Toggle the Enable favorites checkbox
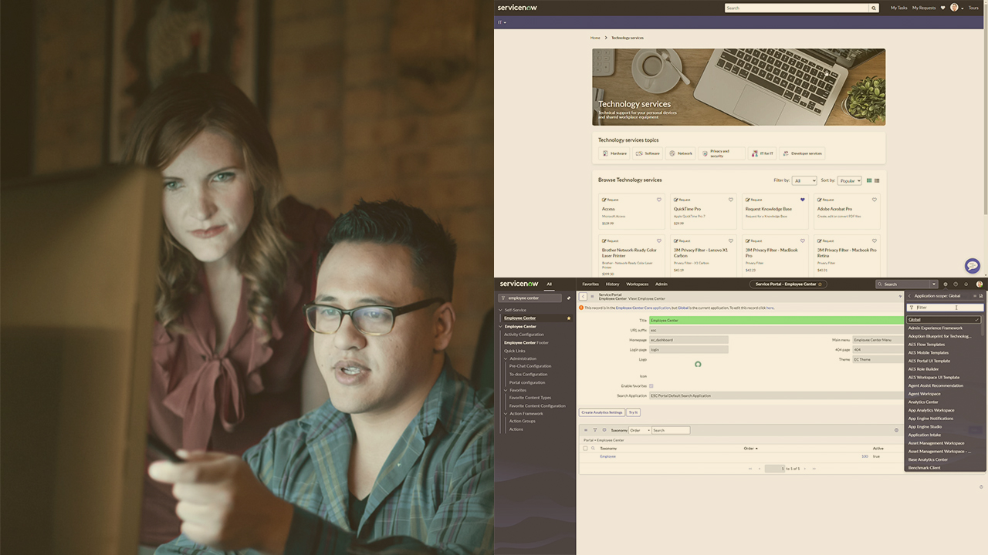The image size is (988, 555). (x=651, y=385)
